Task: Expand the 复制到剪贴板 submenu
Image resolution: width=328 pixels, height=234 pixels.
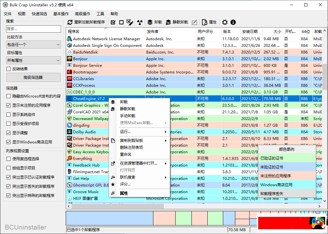Action: (x=139, y=141)
